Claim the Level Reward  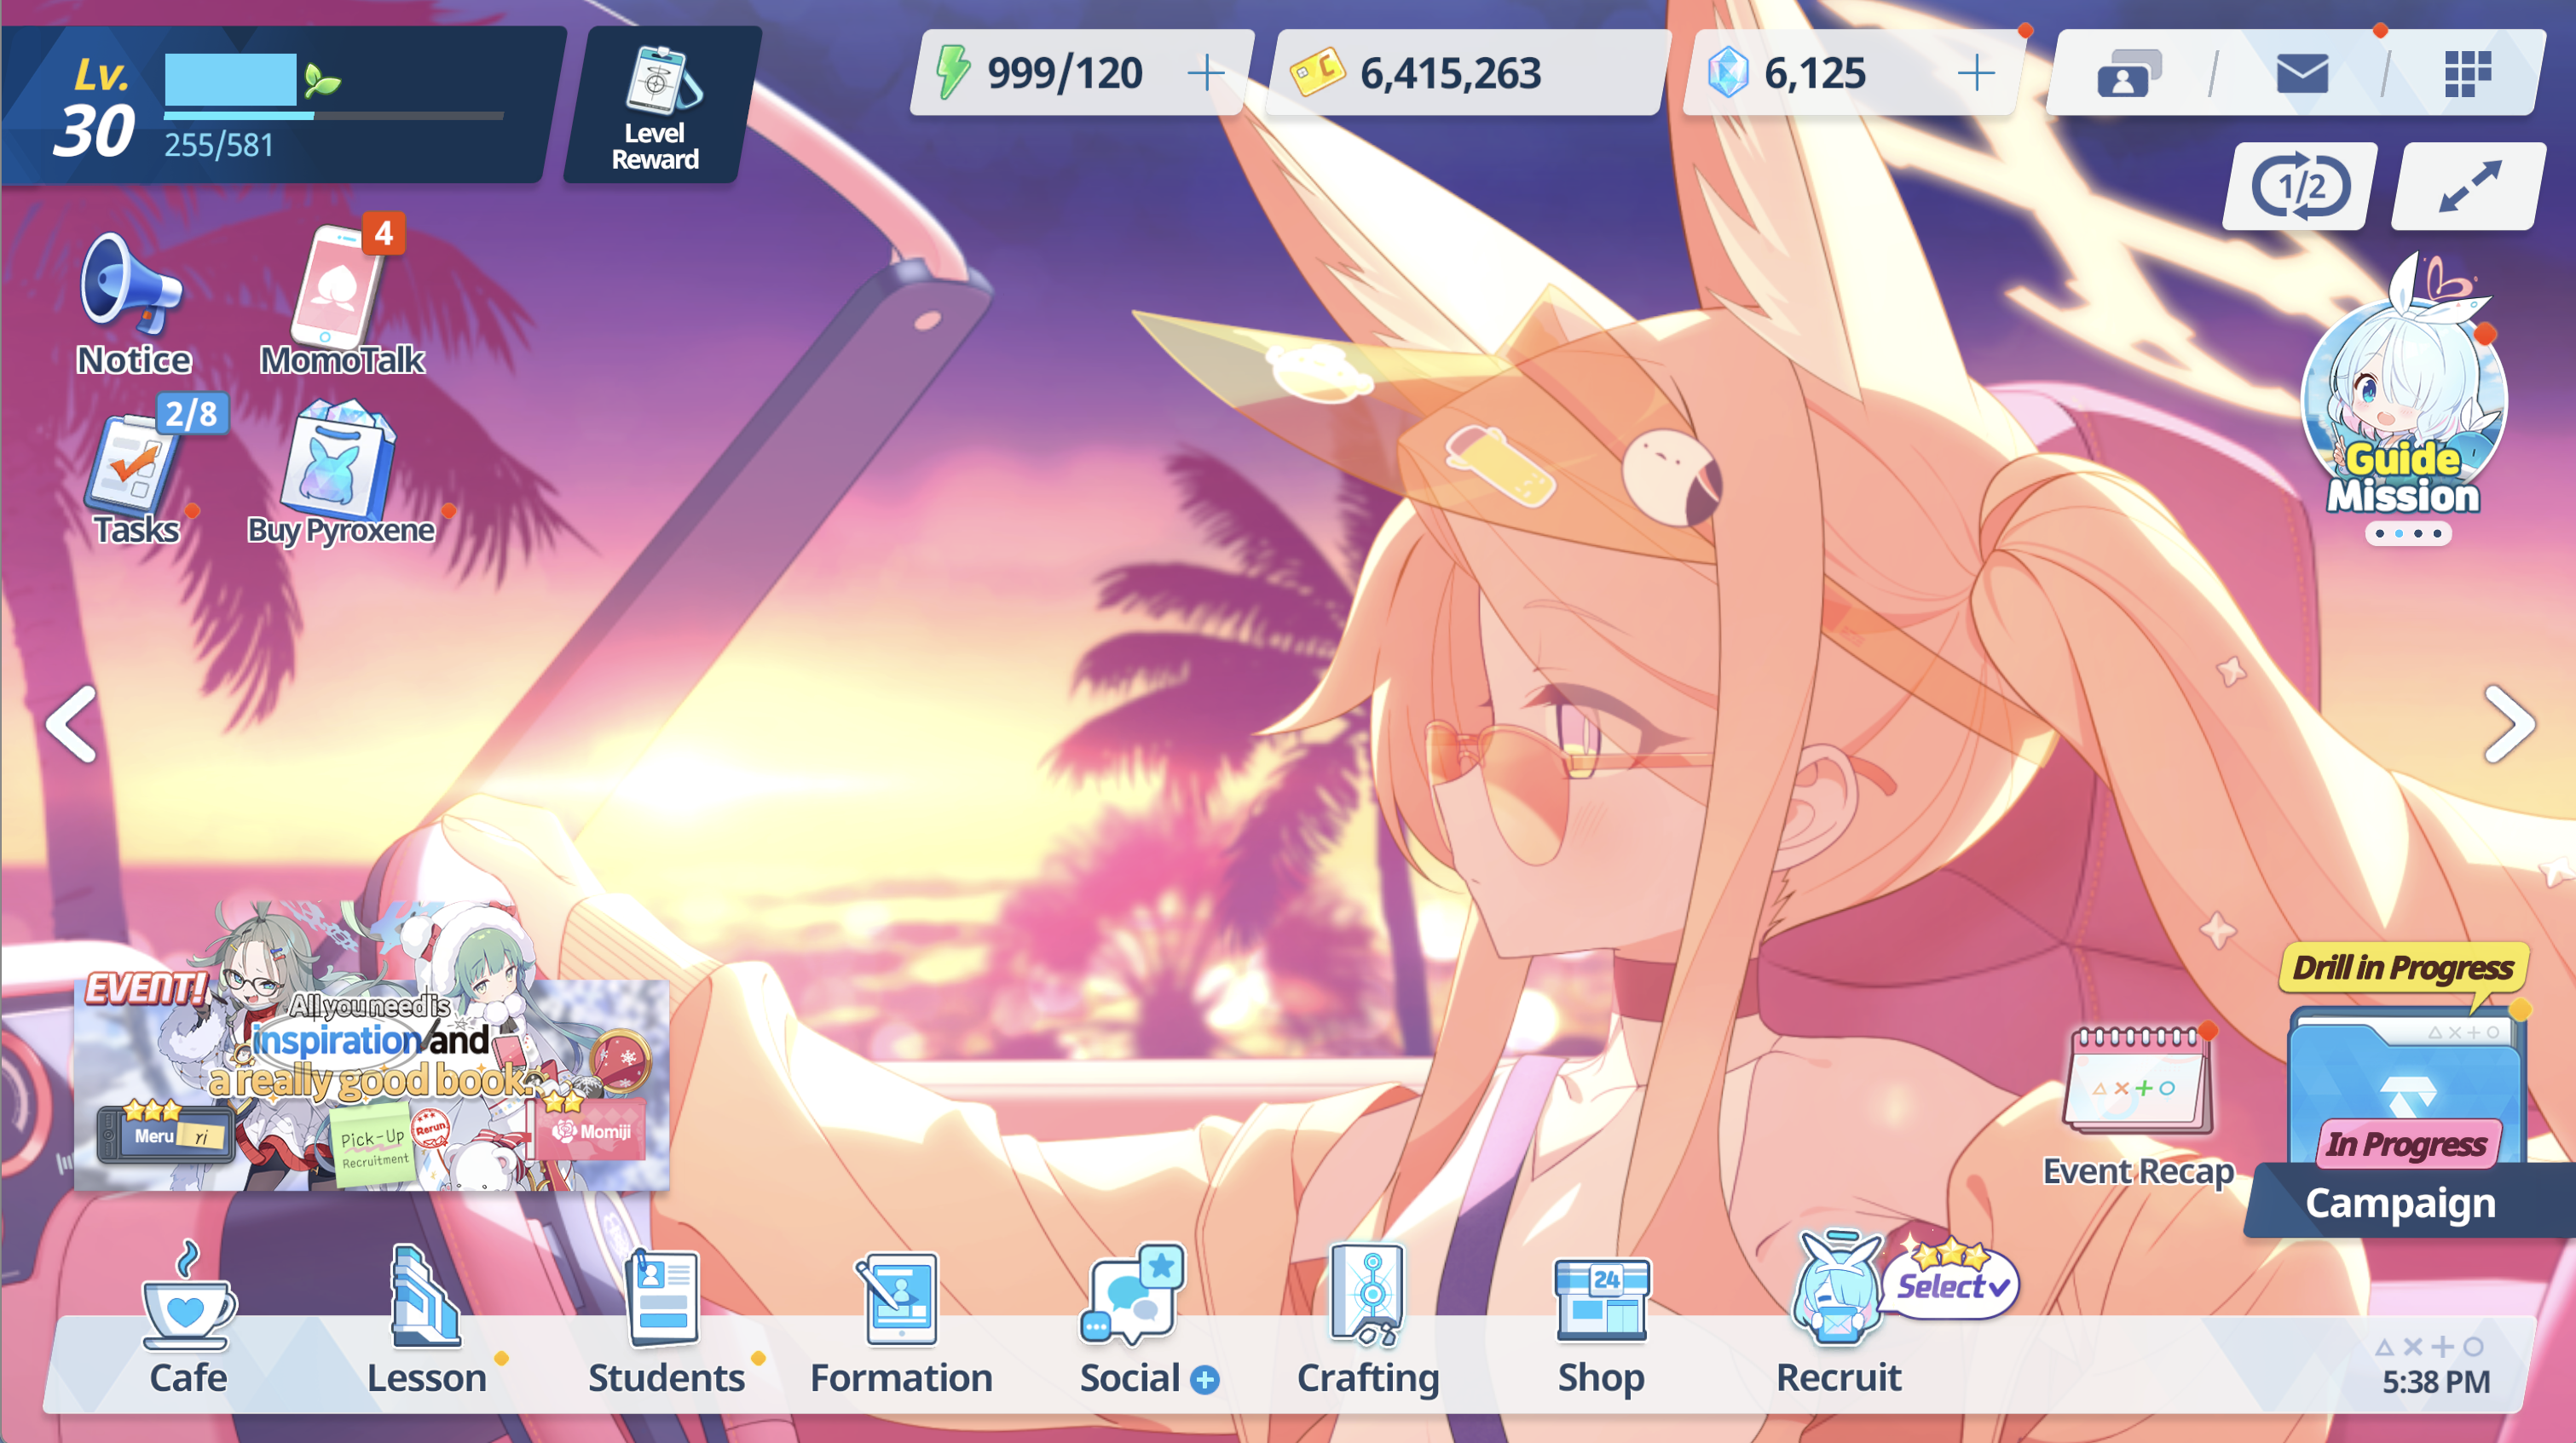coord(656,106)
